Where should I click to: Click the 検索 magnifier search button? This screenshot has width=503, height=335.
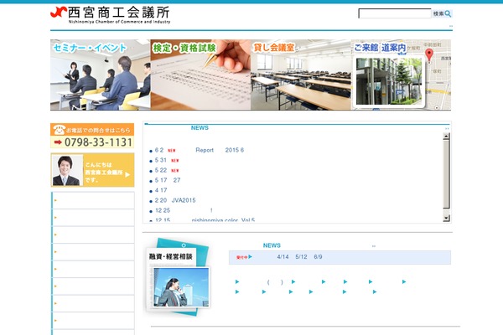click(x=442, y=13)
